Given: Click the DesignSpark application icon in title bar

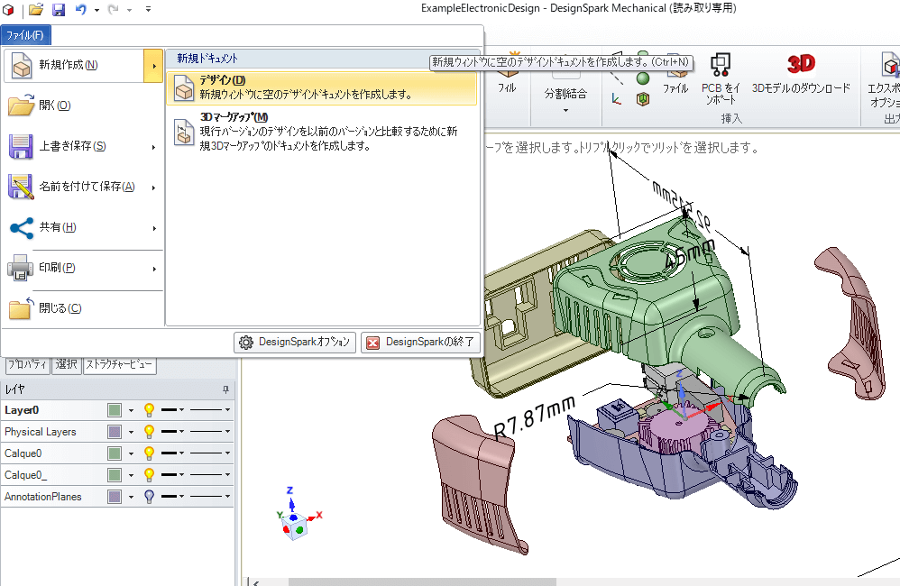Looking at the screenshot, I should 8,9.
